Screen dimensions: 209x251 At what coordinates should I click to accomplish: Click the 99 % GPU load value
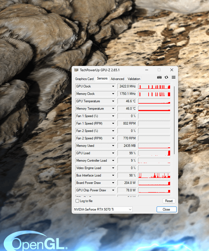pos(127,153)
